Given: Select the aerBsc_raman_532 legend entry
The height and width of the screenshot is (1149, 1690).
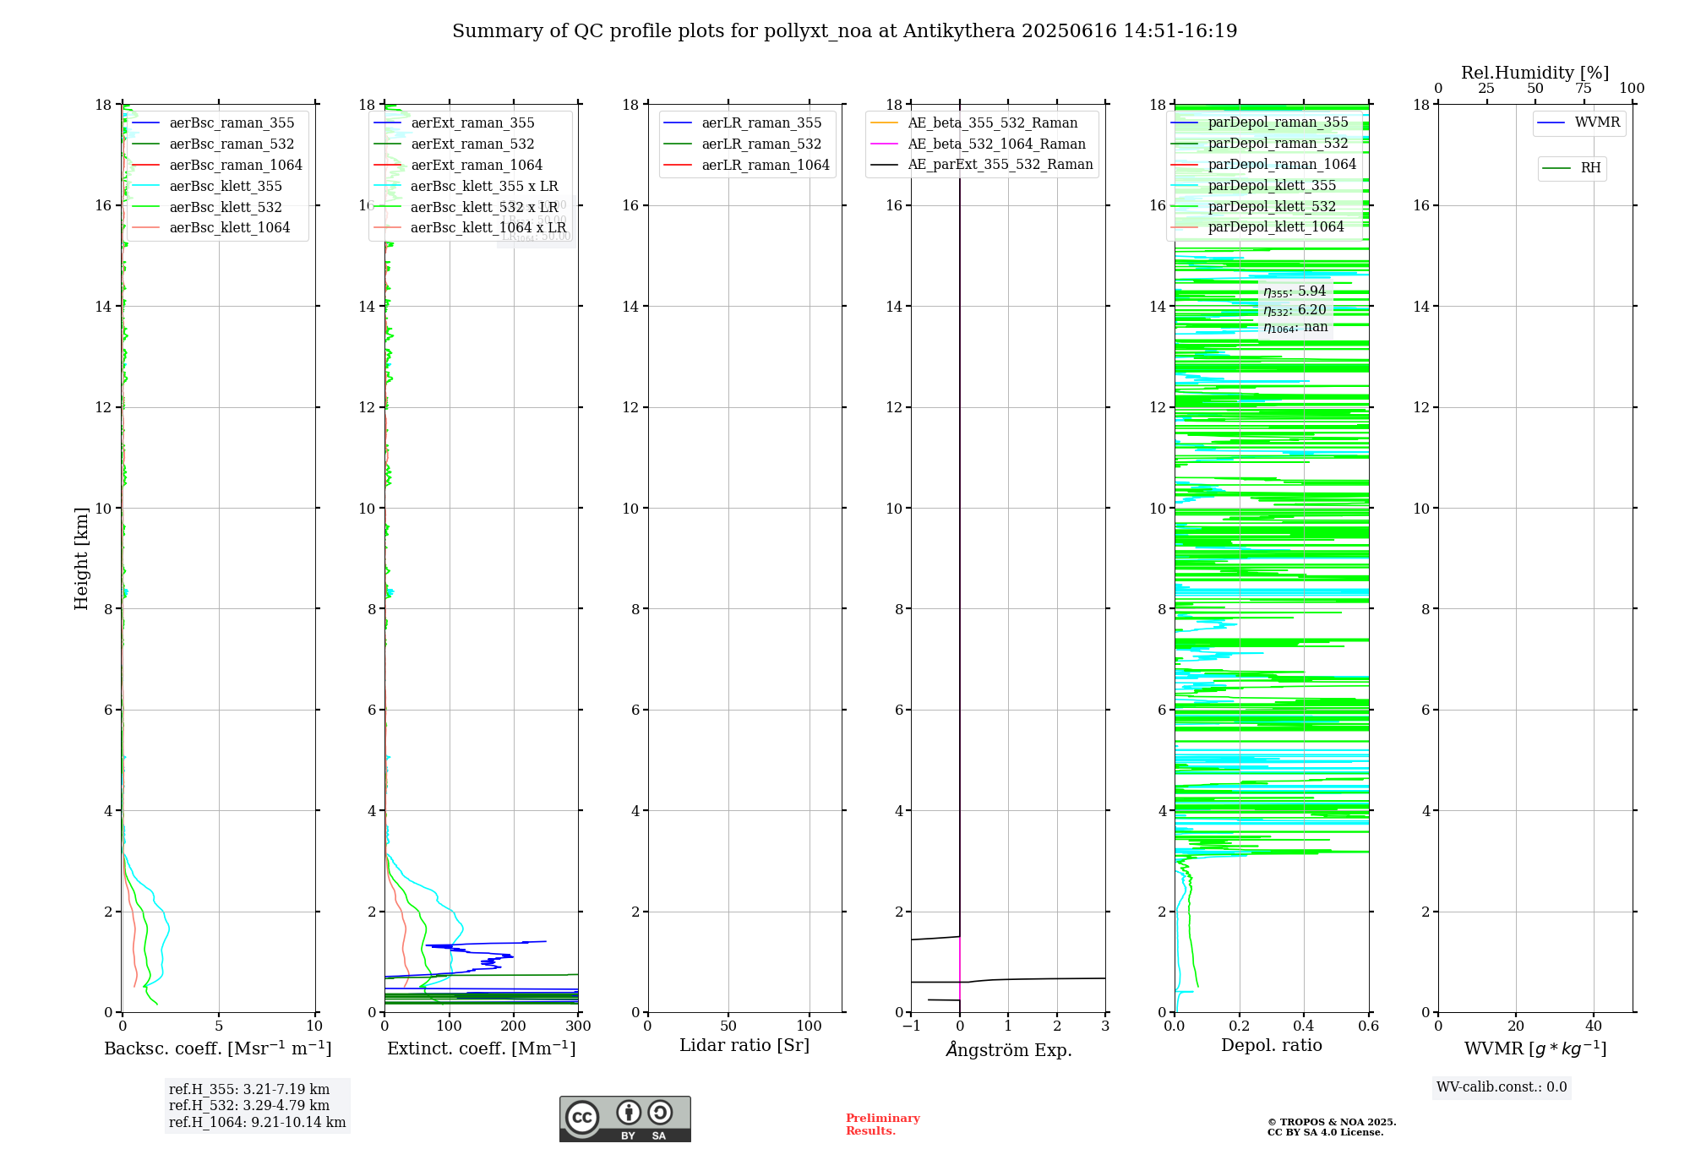Looking at the screenshot, I should point(213,144).
